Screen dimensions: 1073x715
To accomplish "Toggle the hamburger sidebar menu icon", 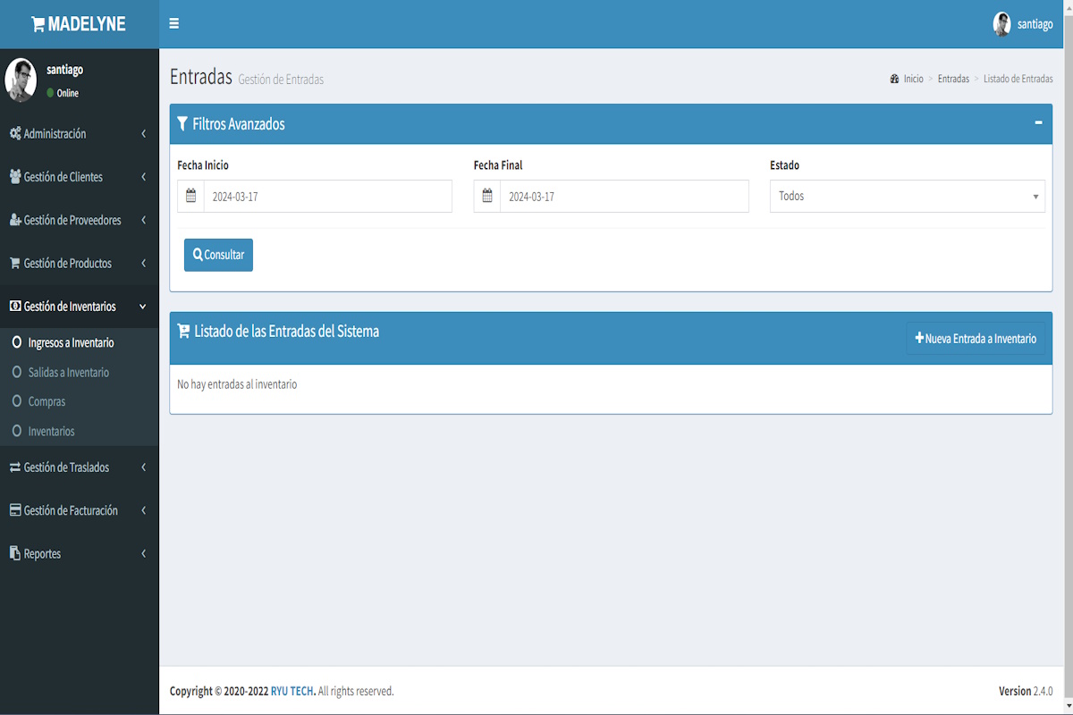I will (x=174, y=24).
